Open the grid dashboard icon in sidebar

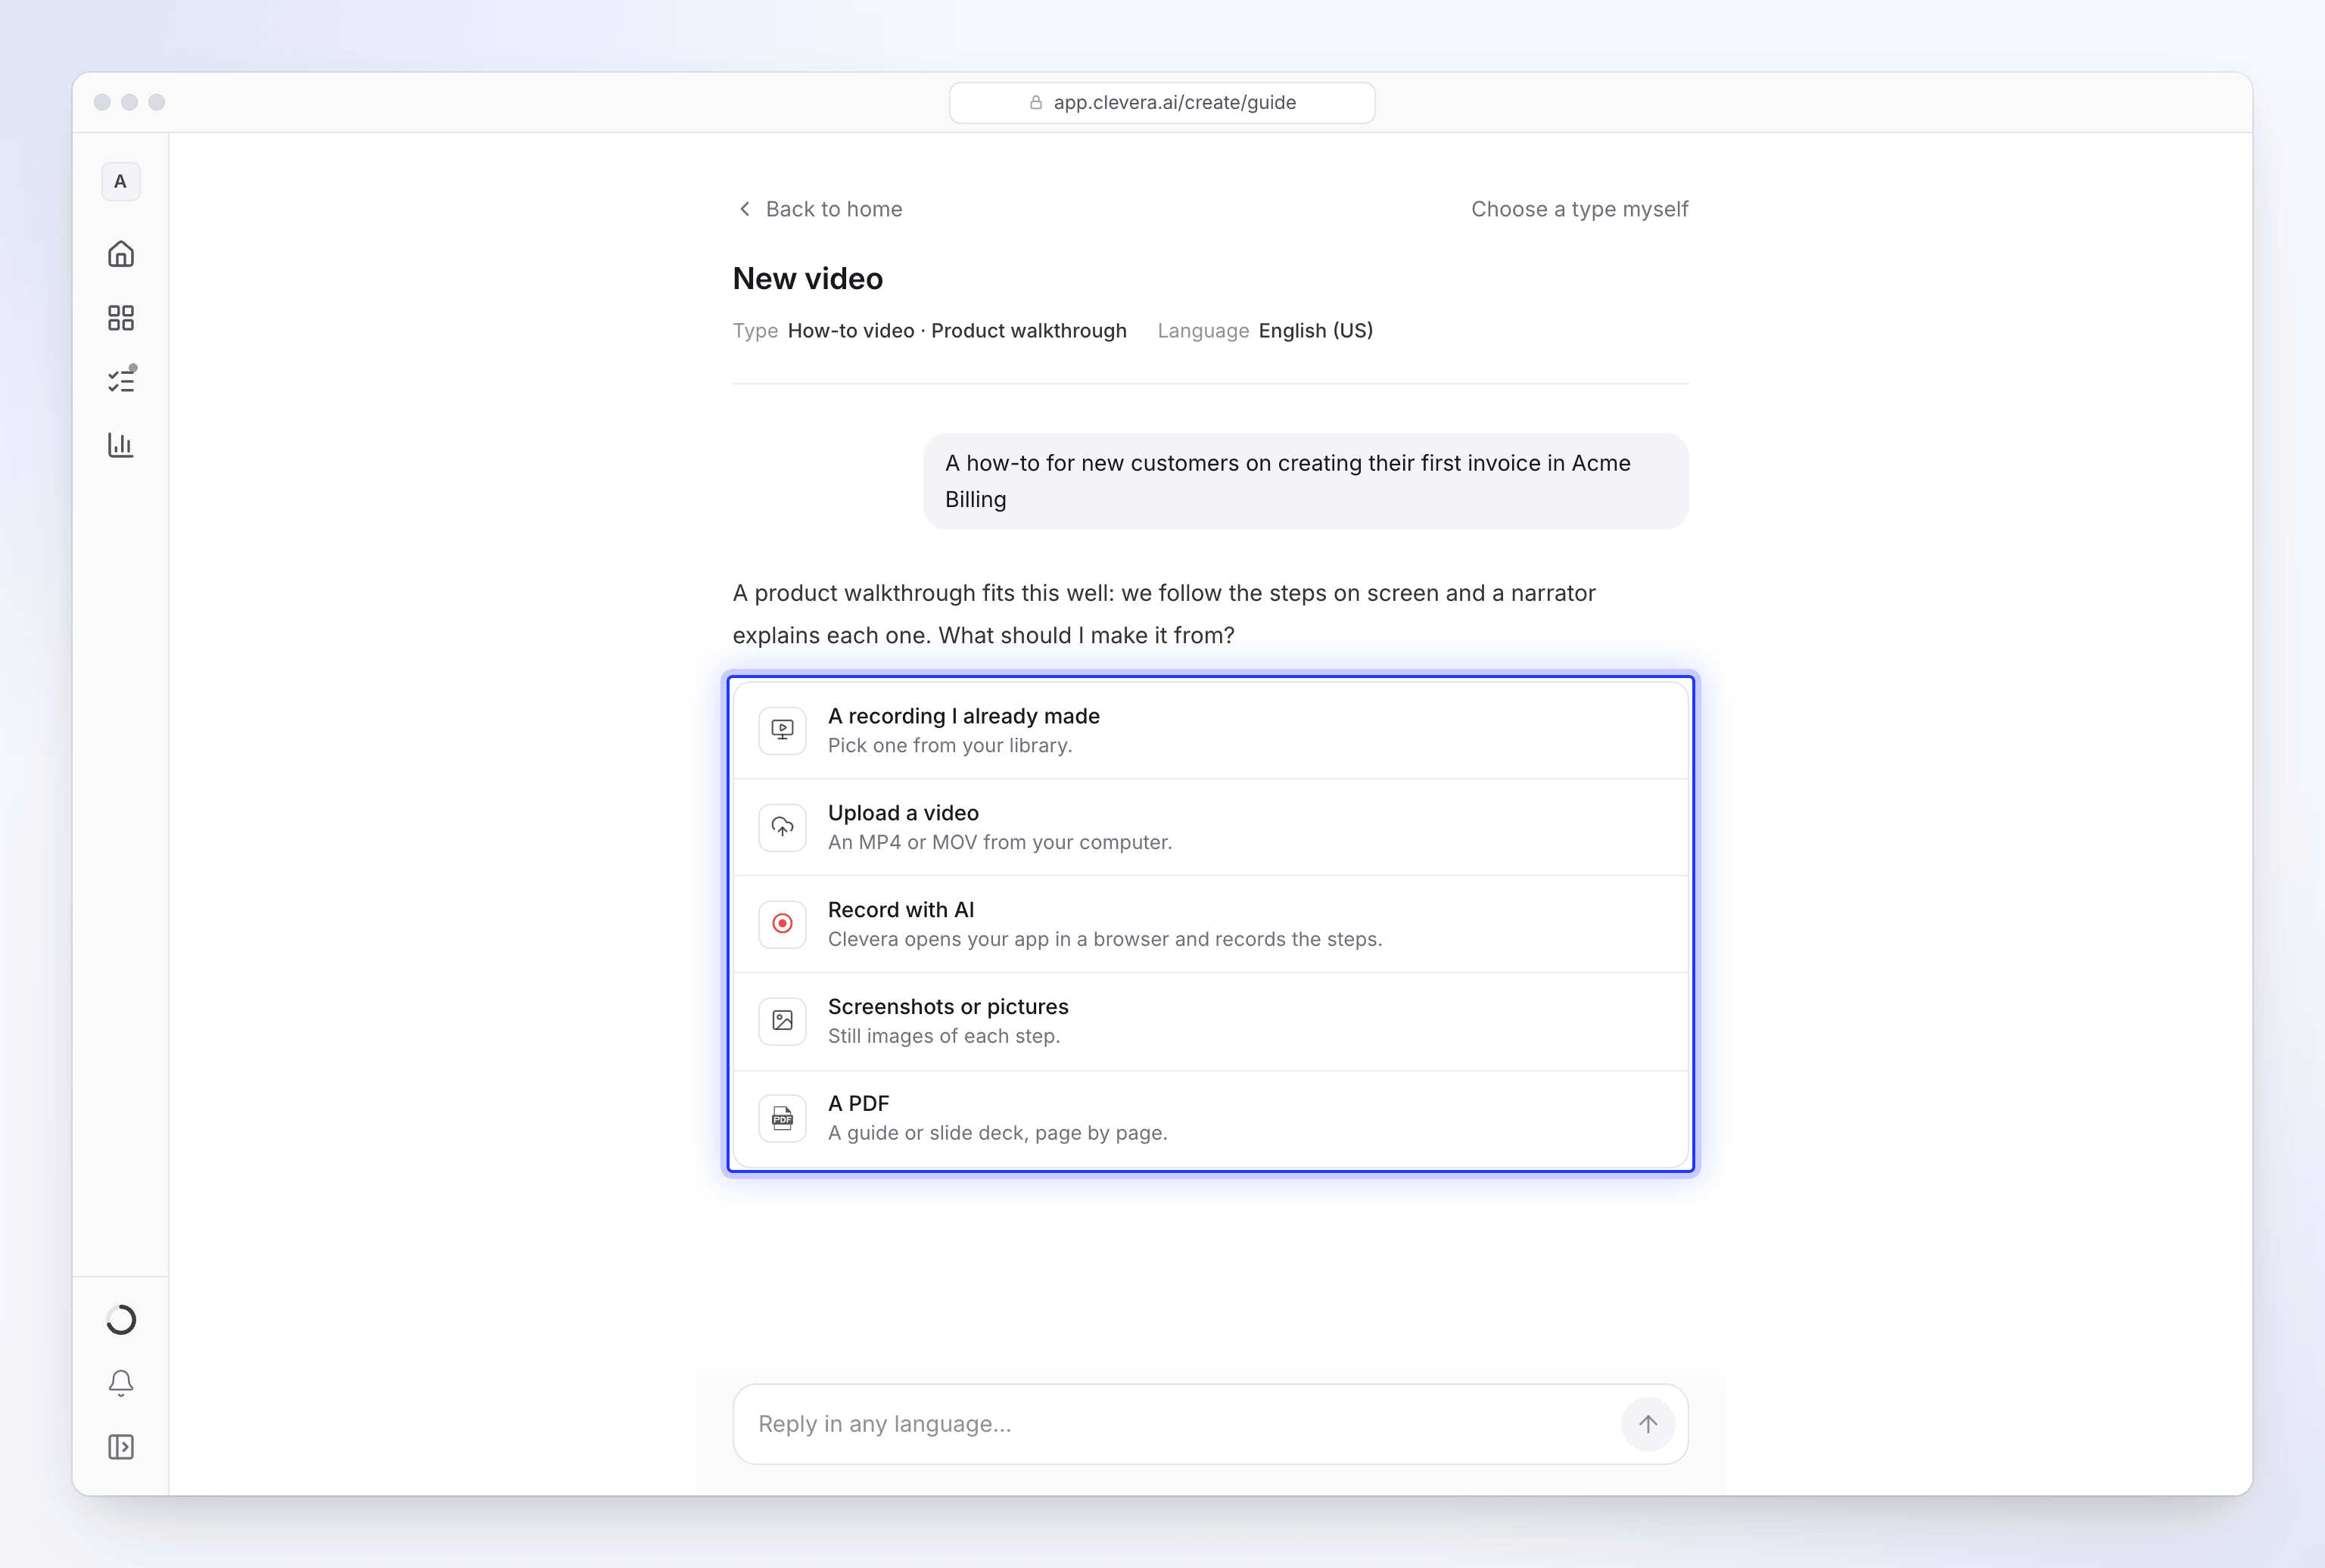(121, 318)
